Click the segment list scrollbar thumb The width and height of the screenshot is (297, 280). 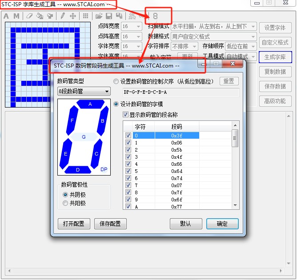235,138
